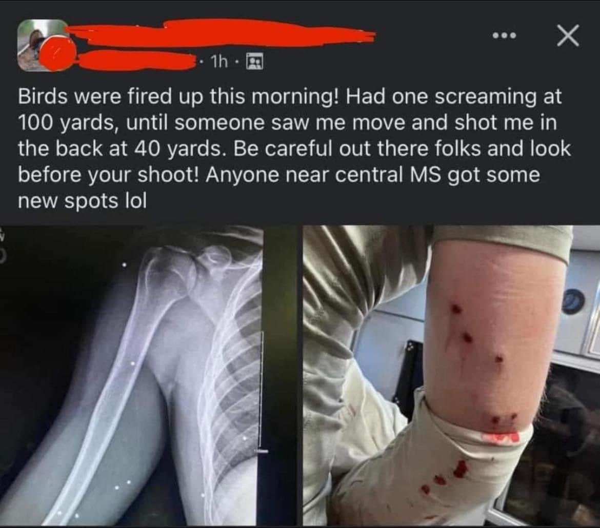
Task: Click the 'new spots lol' ending text
Action: coord(82,201)
